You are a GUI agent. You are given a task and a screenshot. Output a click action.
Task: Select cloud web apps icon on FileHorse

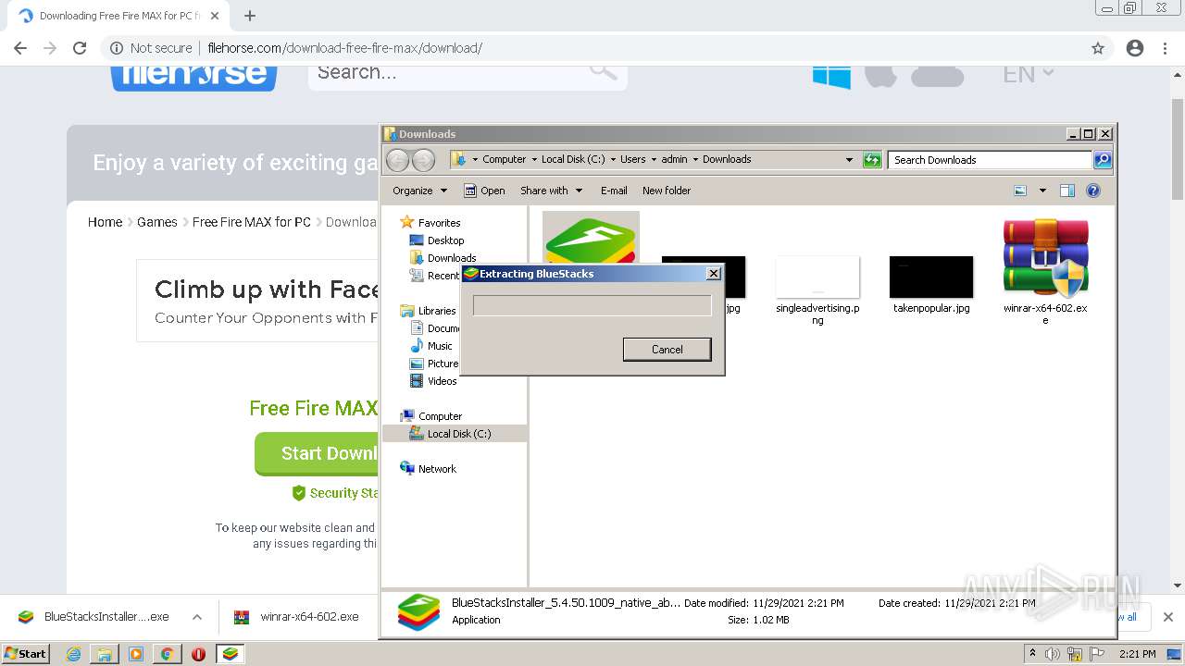(x=938, y=75)
